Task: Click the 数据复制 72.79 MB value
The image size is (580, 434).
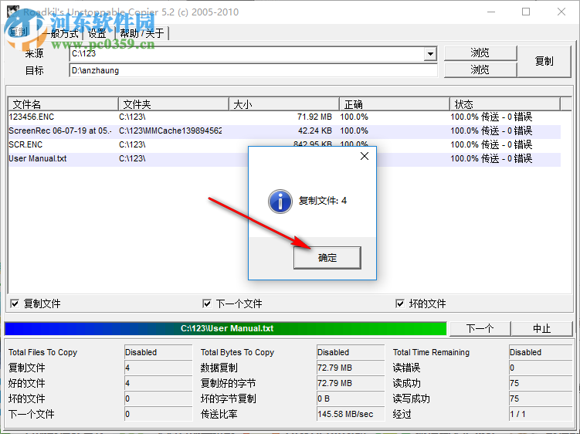Action: pyautogui.click(x=351, y=368)
